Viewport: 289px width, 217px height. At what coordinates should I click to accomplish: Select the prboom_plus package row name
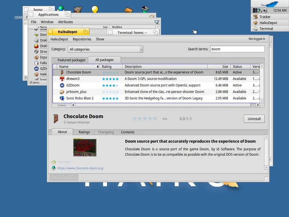tap(76, 92)
